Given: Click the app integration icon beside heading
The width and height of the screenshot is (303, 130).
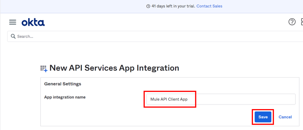Looking at the screenshot, I should (x=44, y=69).
